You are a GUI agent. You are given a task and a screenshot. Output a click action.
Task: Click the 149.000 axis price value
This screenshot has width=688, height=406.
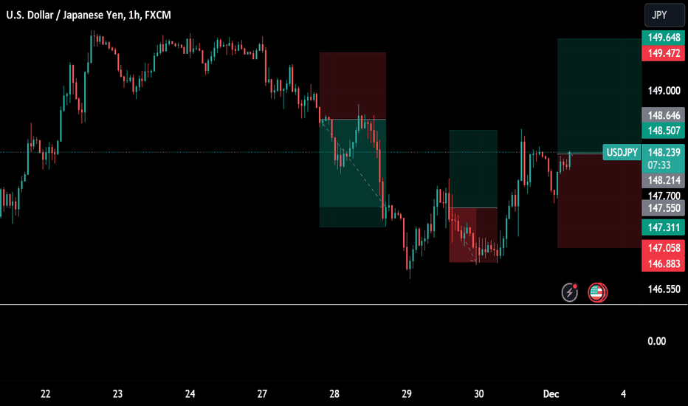(664, 91)
